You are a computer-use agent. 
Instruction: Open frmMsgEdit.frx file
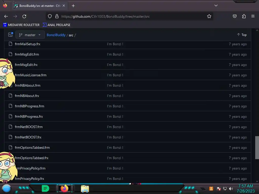click(26, 65)
